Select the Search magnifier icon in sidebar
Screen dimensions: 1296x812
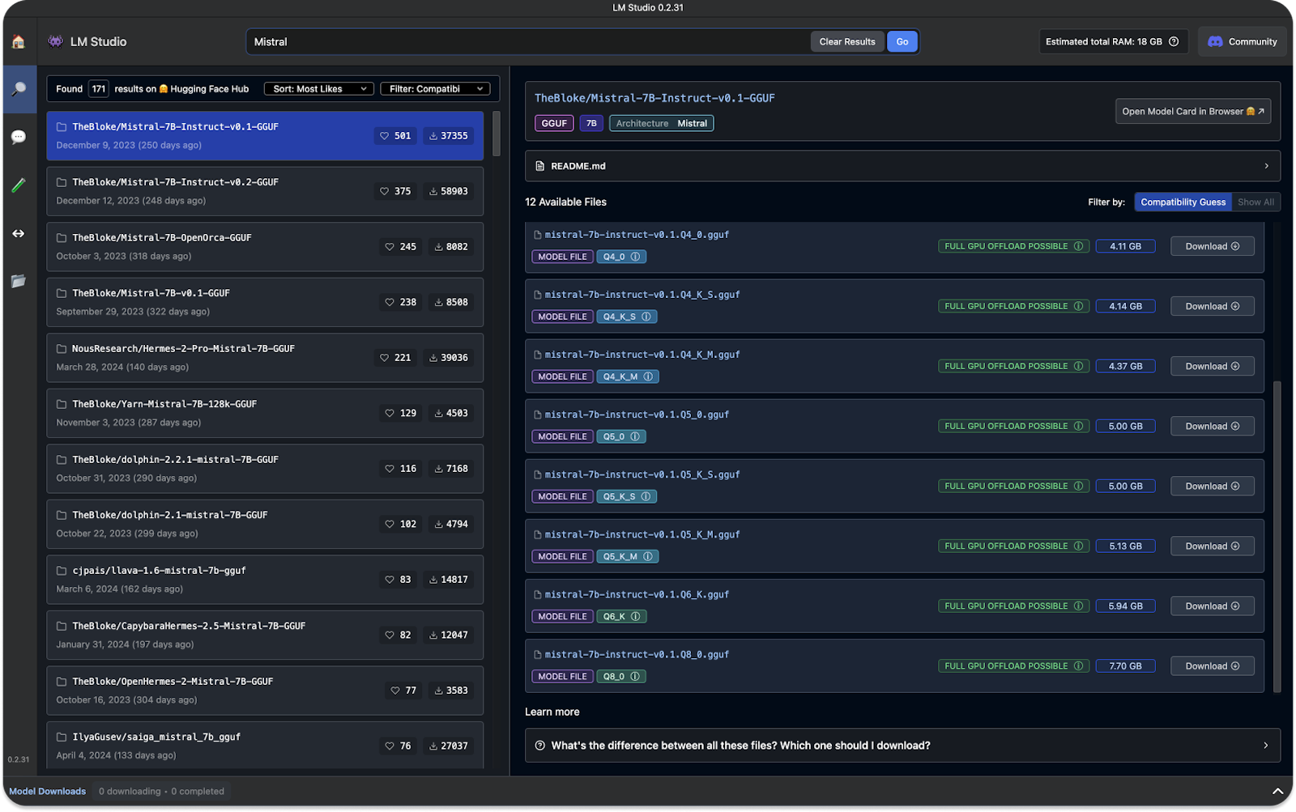19,88
